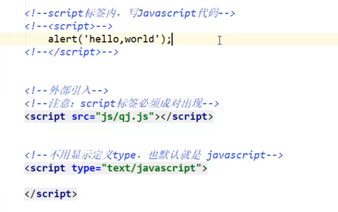Click the alert('hello,world'); line
Image resolution: width=338 pixels, height=212 pixels.
point(110,40)
